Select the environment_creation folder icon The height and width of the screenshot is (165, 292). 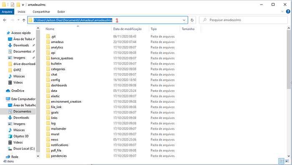[x=48, y=101]
